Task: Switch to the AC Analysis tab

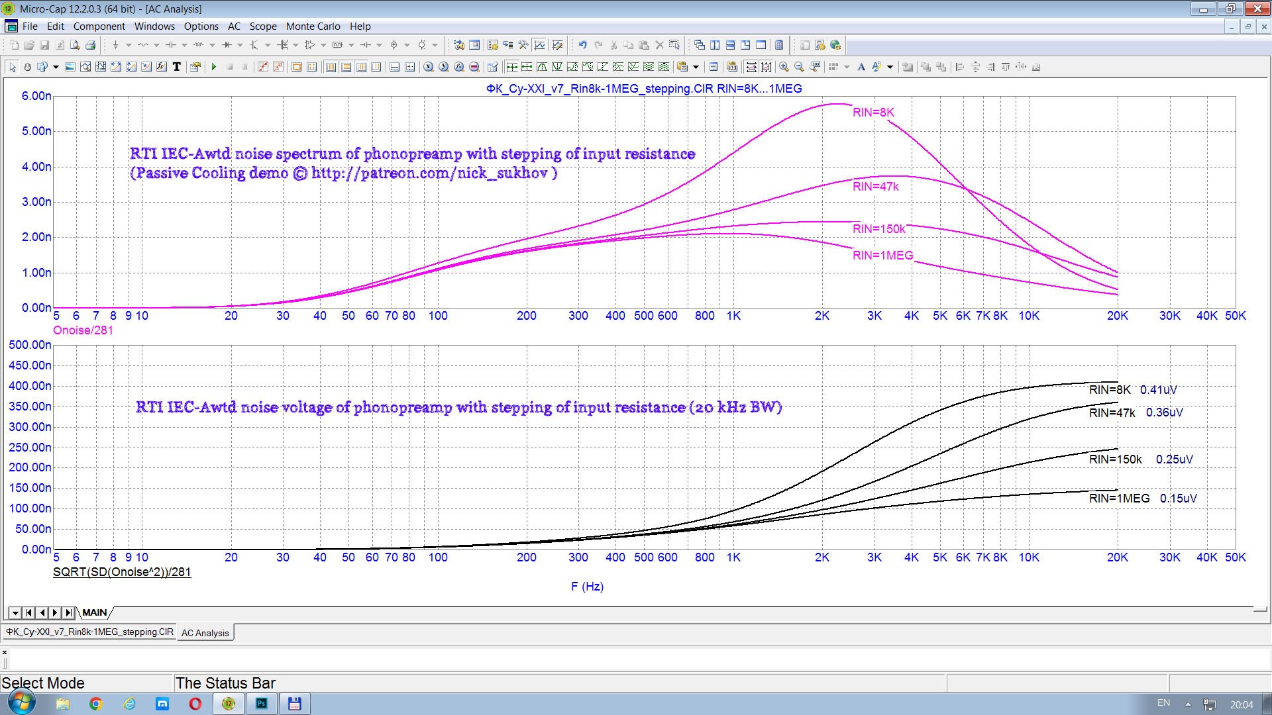Action: point(205,633)
